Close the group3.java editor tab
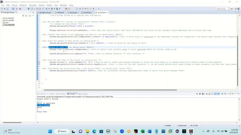Screen dimensions: 241x135 (x=108, y=12)
